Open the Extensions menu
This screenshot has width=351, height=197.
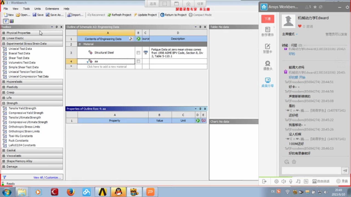pyautogui.click(x=52, y=8)
